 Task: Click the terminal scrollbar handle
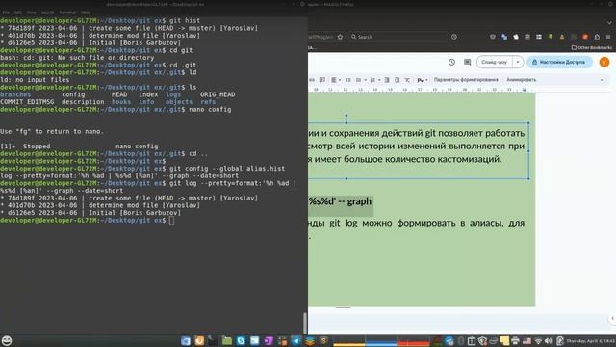click(x=305, y=323)
